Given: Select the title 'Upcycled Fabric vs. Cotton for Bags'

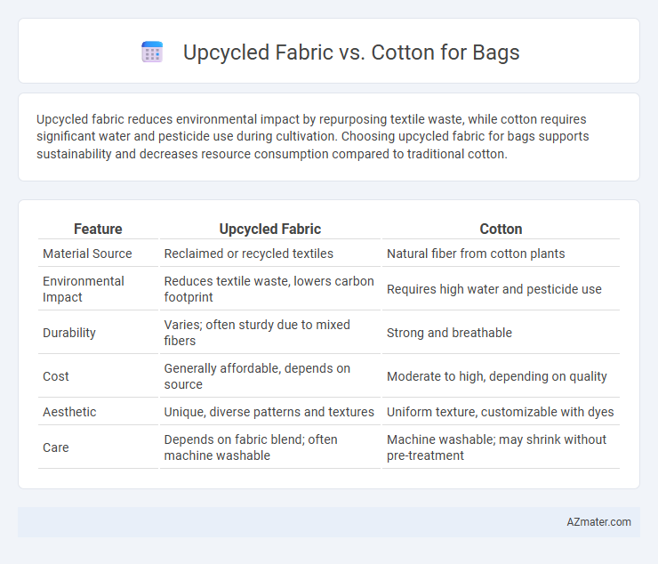Looking at the screenshot, I should point(351,52).
